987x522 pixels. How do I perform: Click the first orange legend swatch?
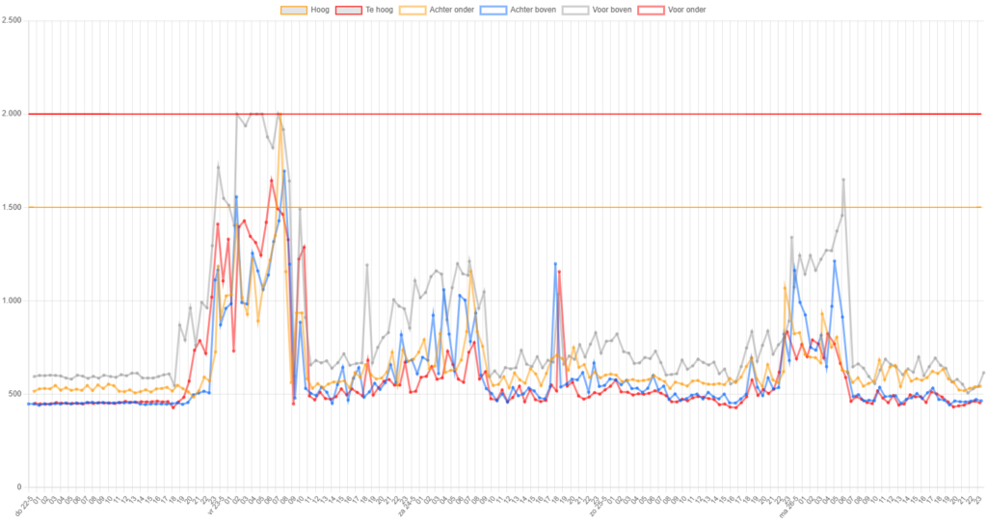pyautogui.click(x=293, y=10)
